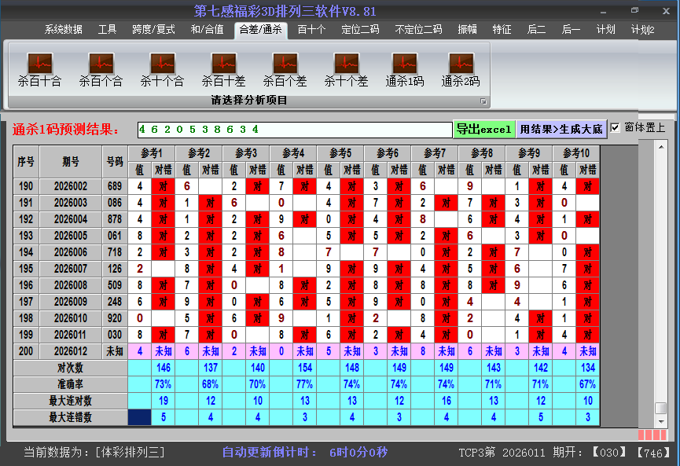This screenshot has height=466, width=680.
Task: Switch to the 振幅 tab
Action: click(468, 30)
